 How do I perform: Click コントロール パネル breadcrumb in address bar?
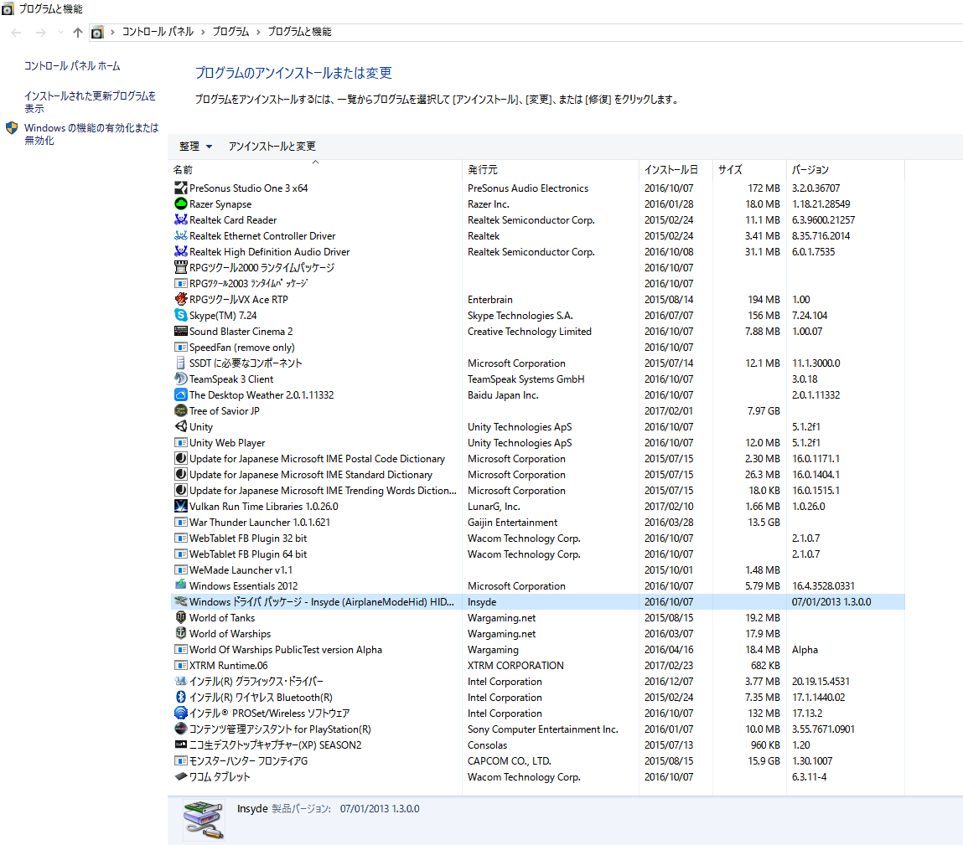coord(158,32)
